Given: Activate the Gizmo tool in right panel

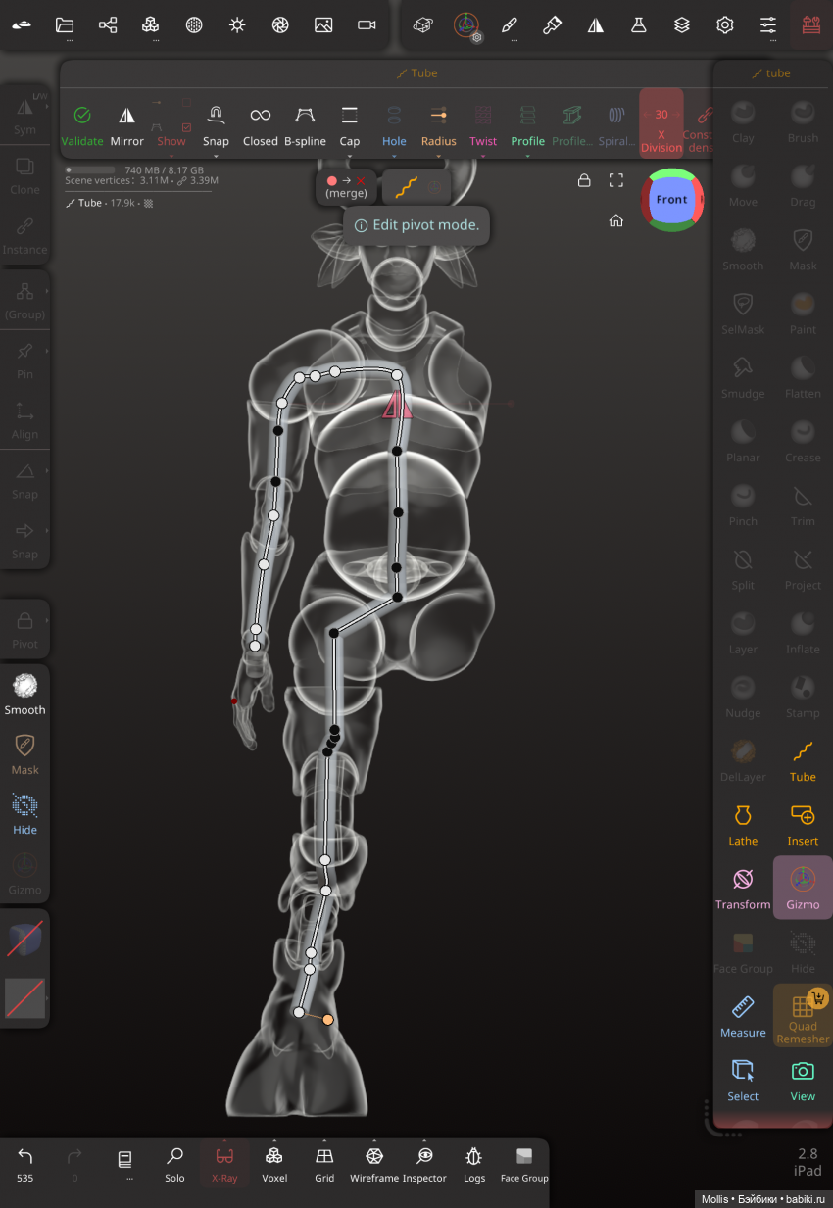Looking at the screenshot, I should click(803, 887).
